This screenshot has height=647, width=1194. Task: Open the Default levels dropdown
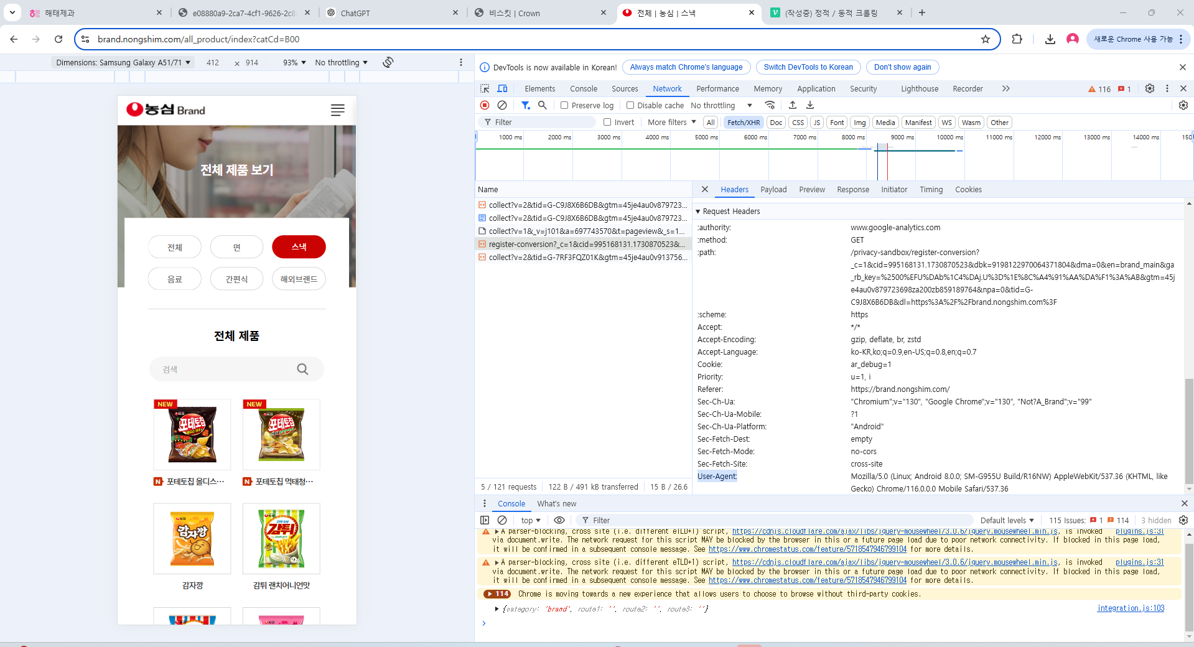(x=1007, y=520)
